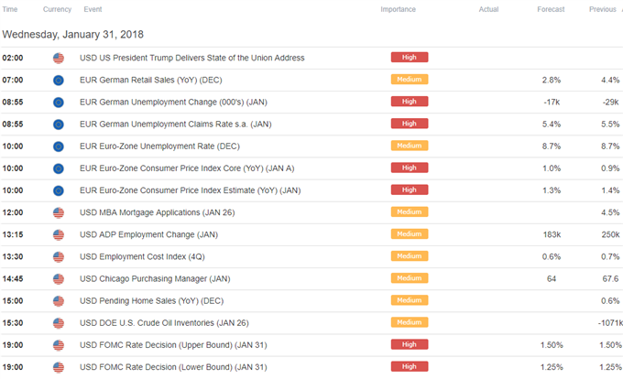623x379 pixels.
Task: Click EU flag icon for German Retail Sales row
Action: (x=59, y=81)
